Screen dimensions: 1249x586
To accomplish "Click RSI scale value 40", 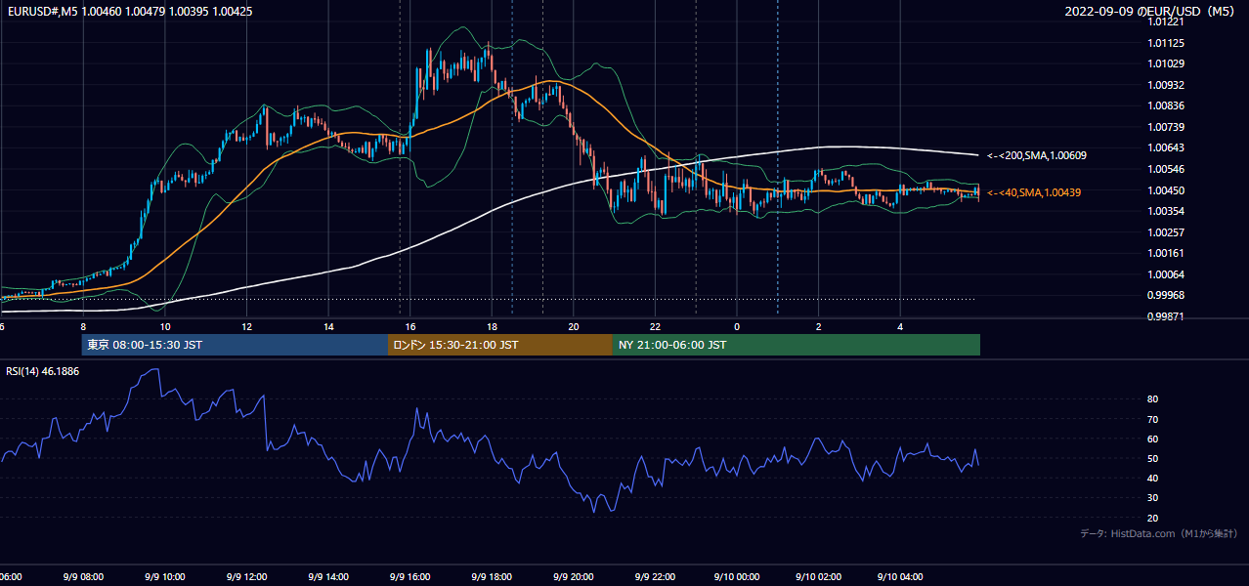I will point(1152,479).
